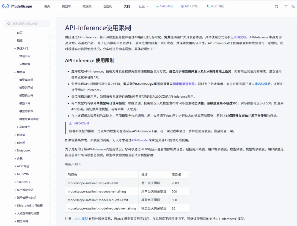The image size is (297, 226).
Task: Toggle the light/dark theme sun icon
Action: tap(286, 6)
